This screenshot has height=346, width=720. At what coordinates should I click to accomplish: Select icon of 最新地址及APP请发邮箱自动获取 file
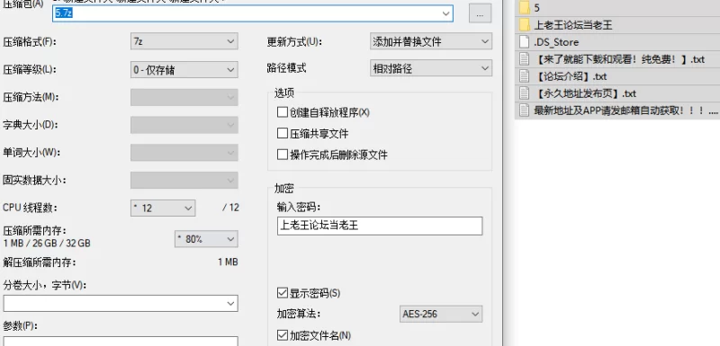point(525,110)
